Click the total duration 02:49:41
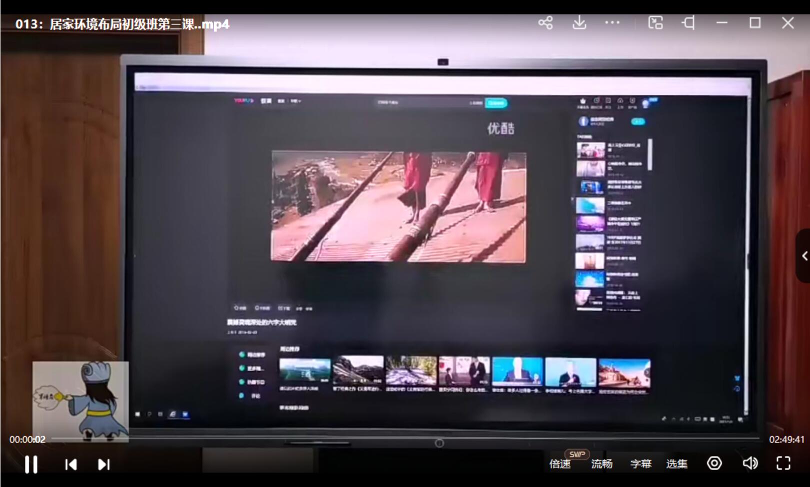Viewport: 810px width, 487px height. [786, 440]
